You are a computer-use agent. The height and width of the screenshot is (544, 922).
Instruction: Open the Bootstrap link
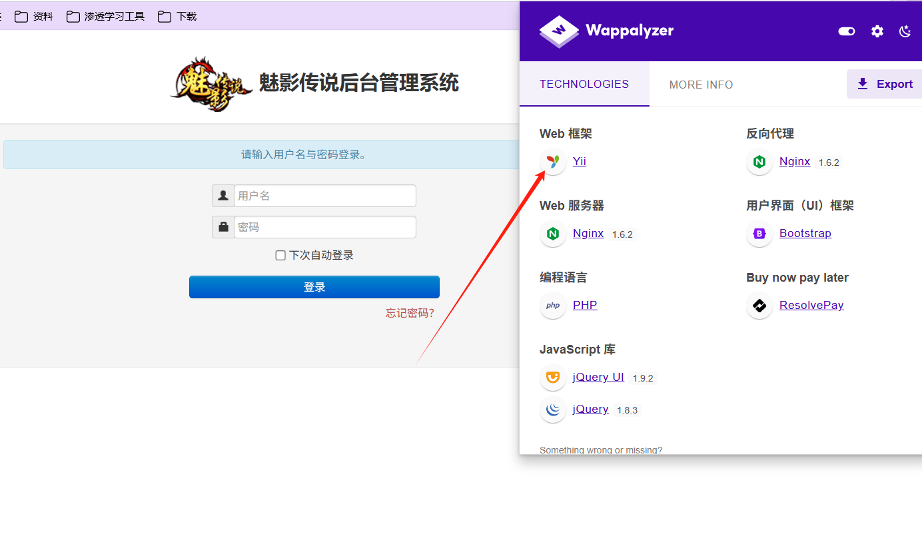(x=805, y=233)
